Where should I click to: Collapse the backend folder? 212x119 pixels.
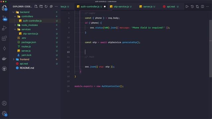[x=14, y=12]
